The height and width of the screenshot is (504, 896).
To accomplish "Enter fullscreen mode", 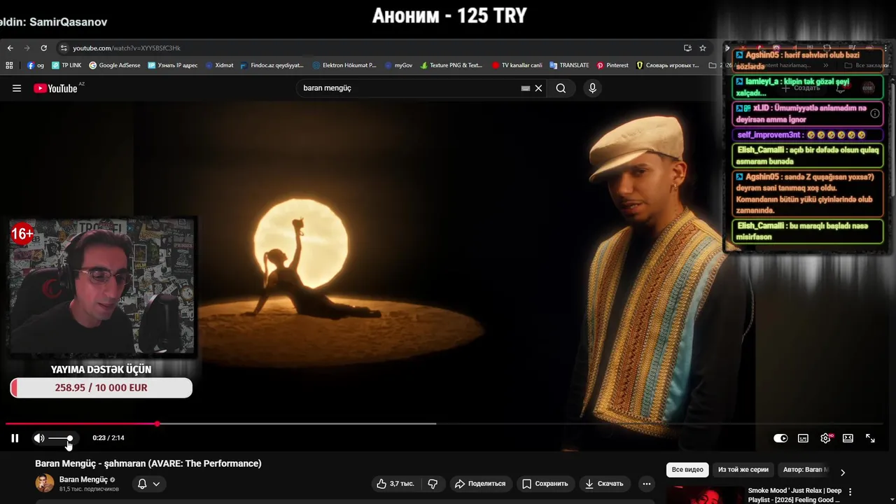I will click(x=870, y=438).
